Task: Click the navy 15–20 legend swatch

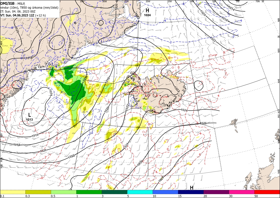Action: 191,192
